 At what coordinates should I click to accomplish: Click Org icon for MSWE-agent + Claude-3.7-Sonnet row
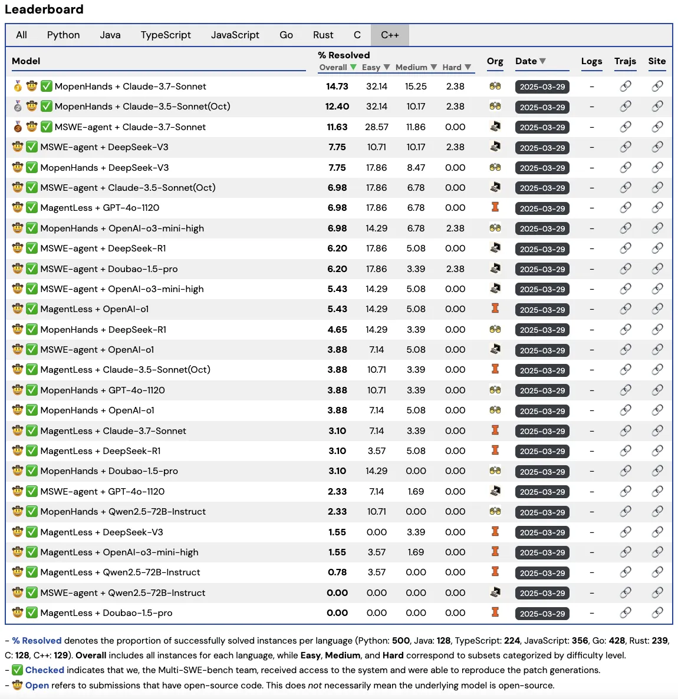click(x=495, y=127)
